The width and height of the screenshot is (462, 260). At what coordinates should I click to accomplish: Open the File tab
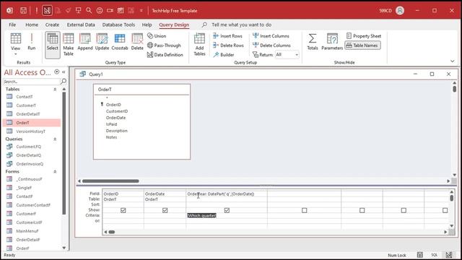click(x=12, y=25)
